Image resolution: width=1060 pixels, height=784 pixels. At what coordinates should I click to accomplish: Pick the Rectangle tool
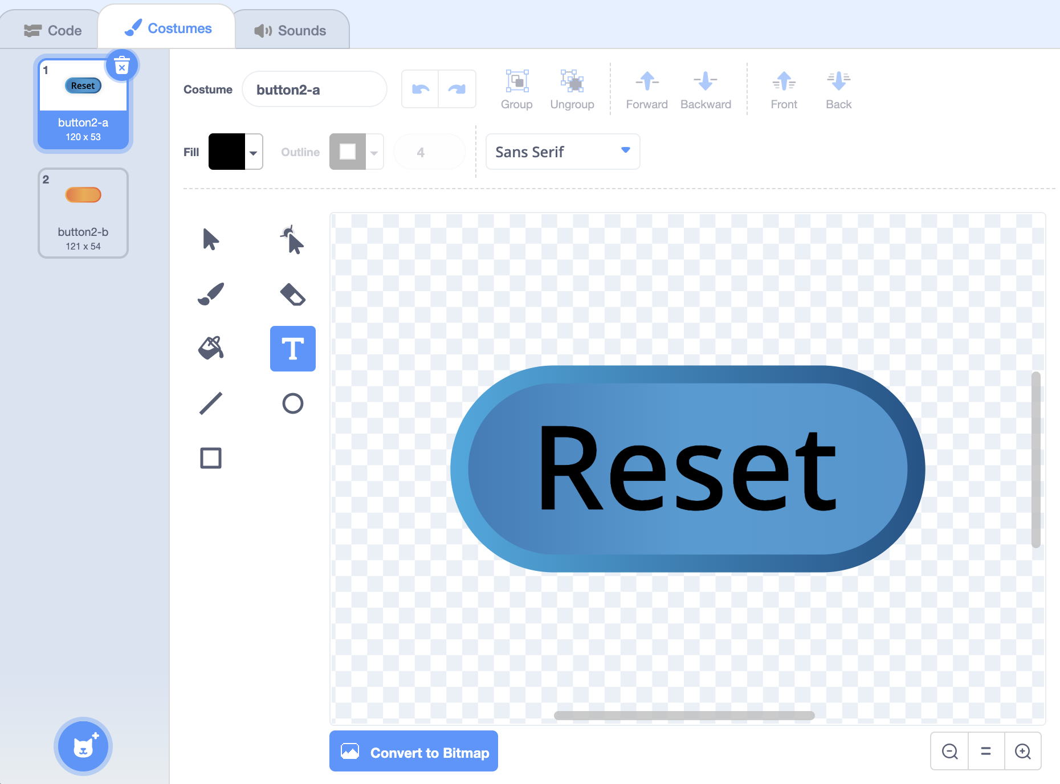tap(210, 458)
